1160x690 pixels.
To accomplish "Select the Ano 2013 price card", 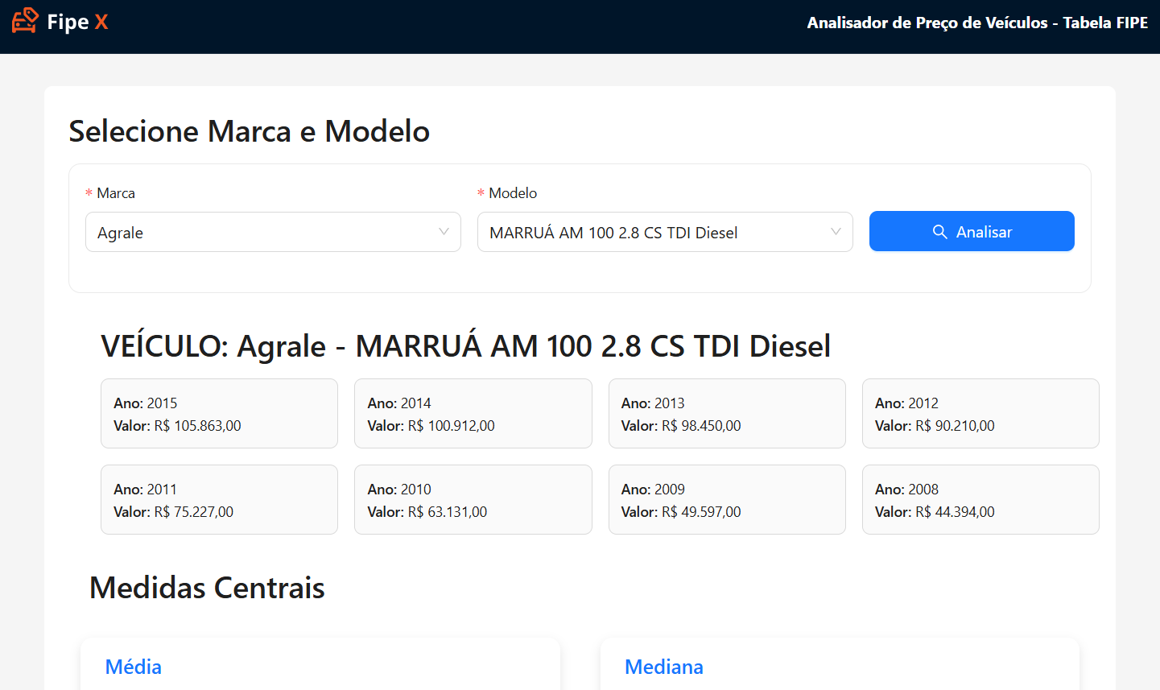I will point(727,413).
